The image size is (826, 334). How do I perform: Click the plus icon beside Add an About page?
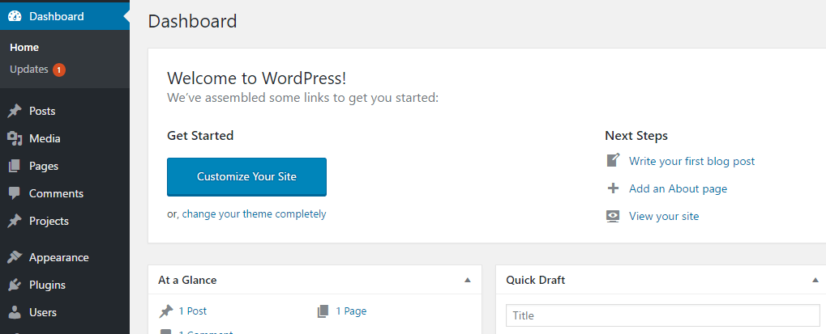pos(613,188)
